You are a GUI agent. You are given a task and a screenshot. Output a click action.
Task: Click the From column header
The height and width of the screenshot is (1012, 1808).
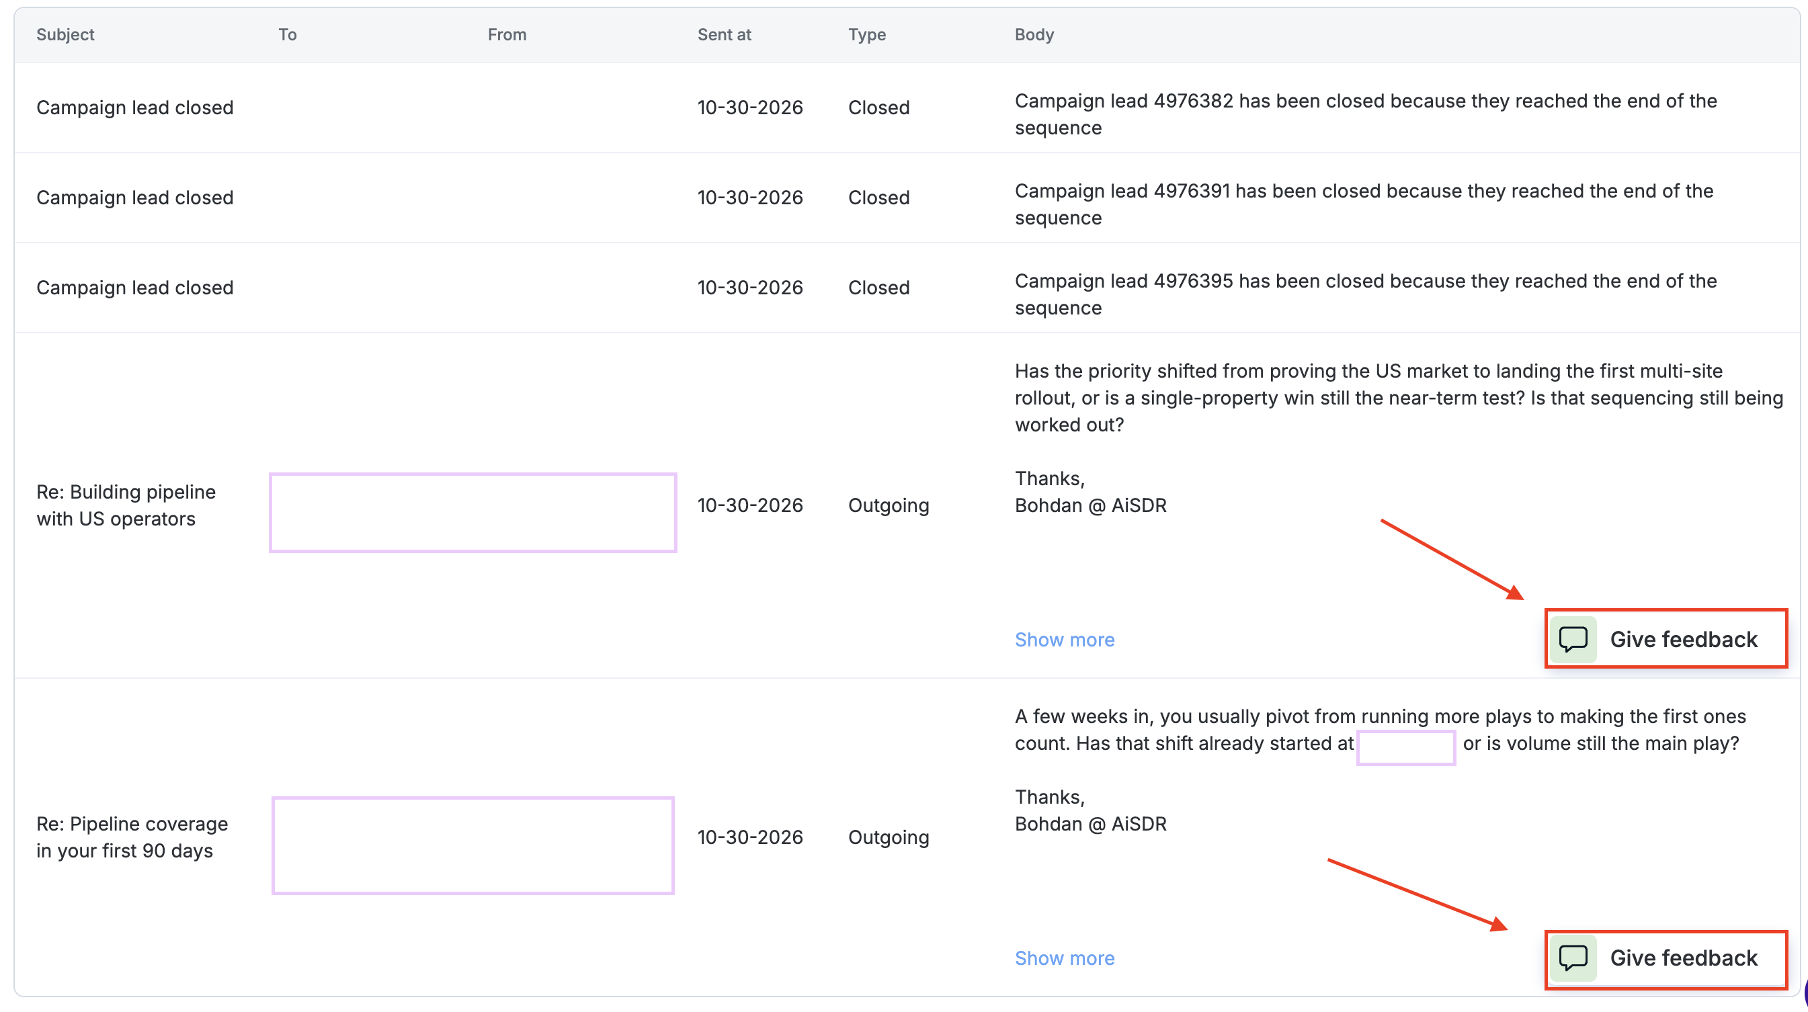coord(507,34)
